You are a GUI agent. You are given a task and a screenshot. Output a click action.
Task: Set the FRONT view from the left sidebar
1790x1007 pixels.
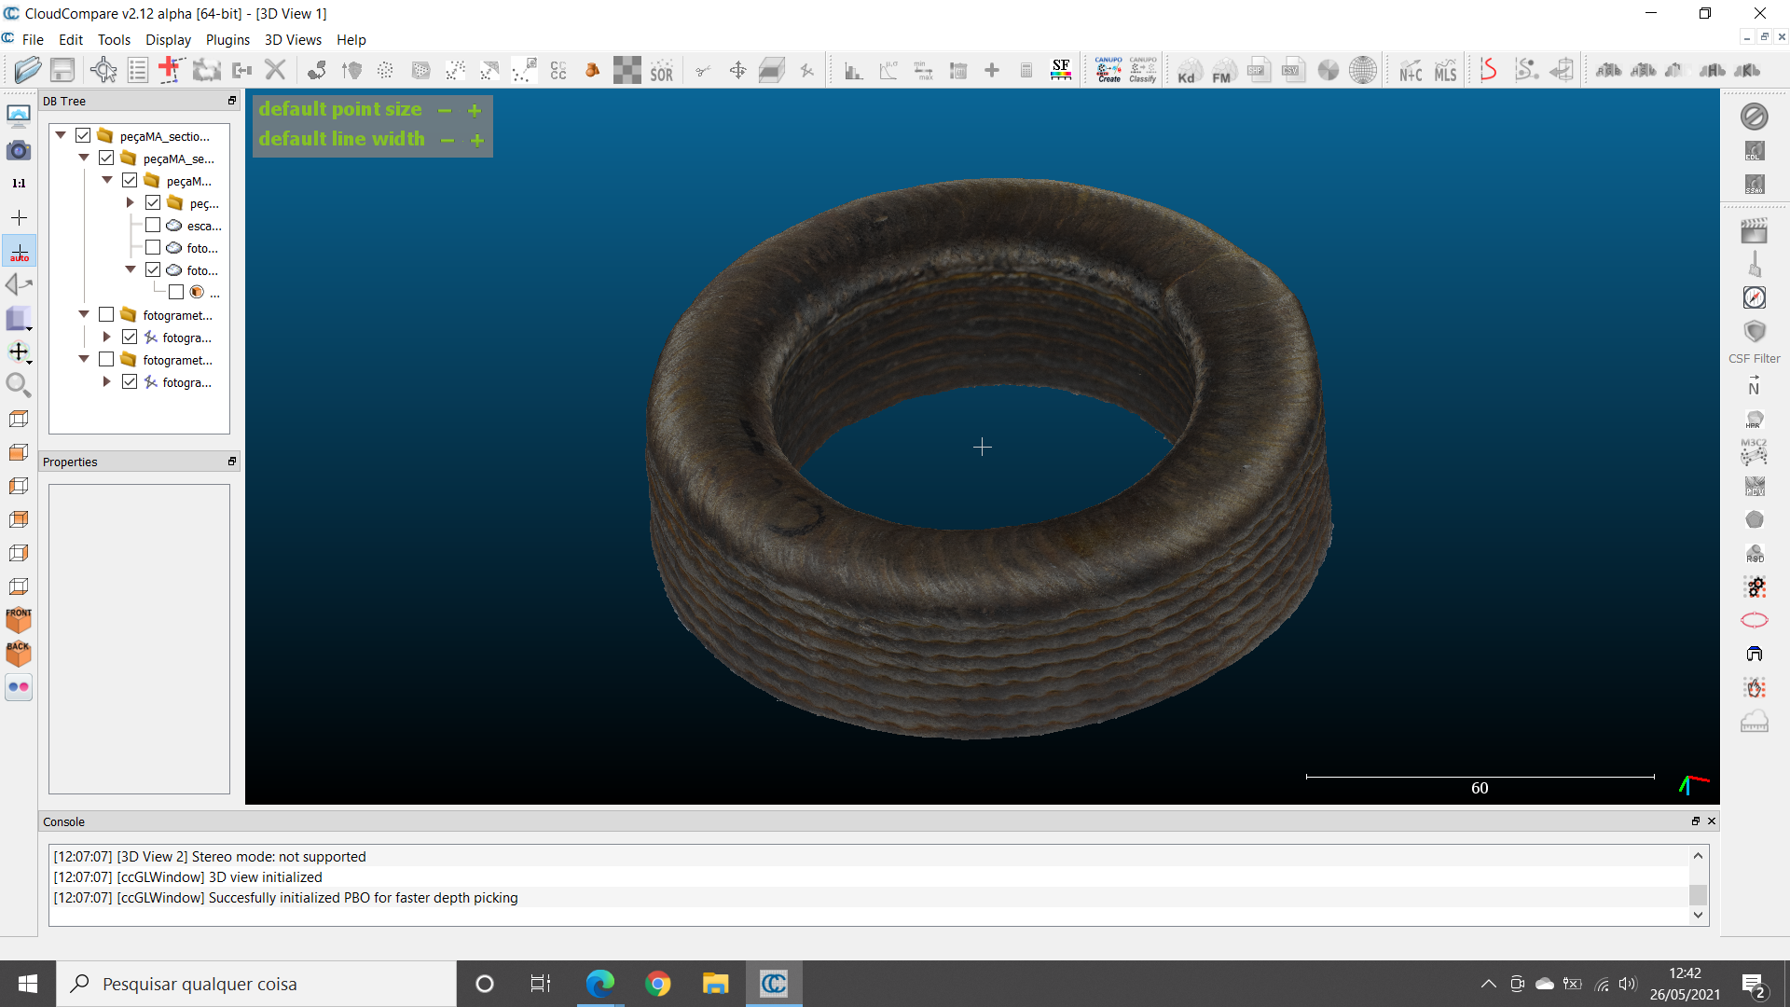point(18,618)
